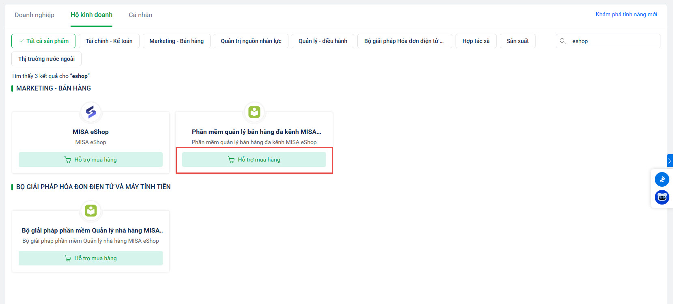Click the MISA eShop product logo icon
Screen dimensions: 673x304
[x=91, y=112]
